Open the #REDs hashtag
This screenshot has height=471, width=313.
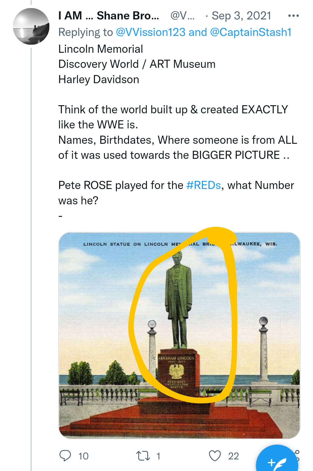click(203, 185)
